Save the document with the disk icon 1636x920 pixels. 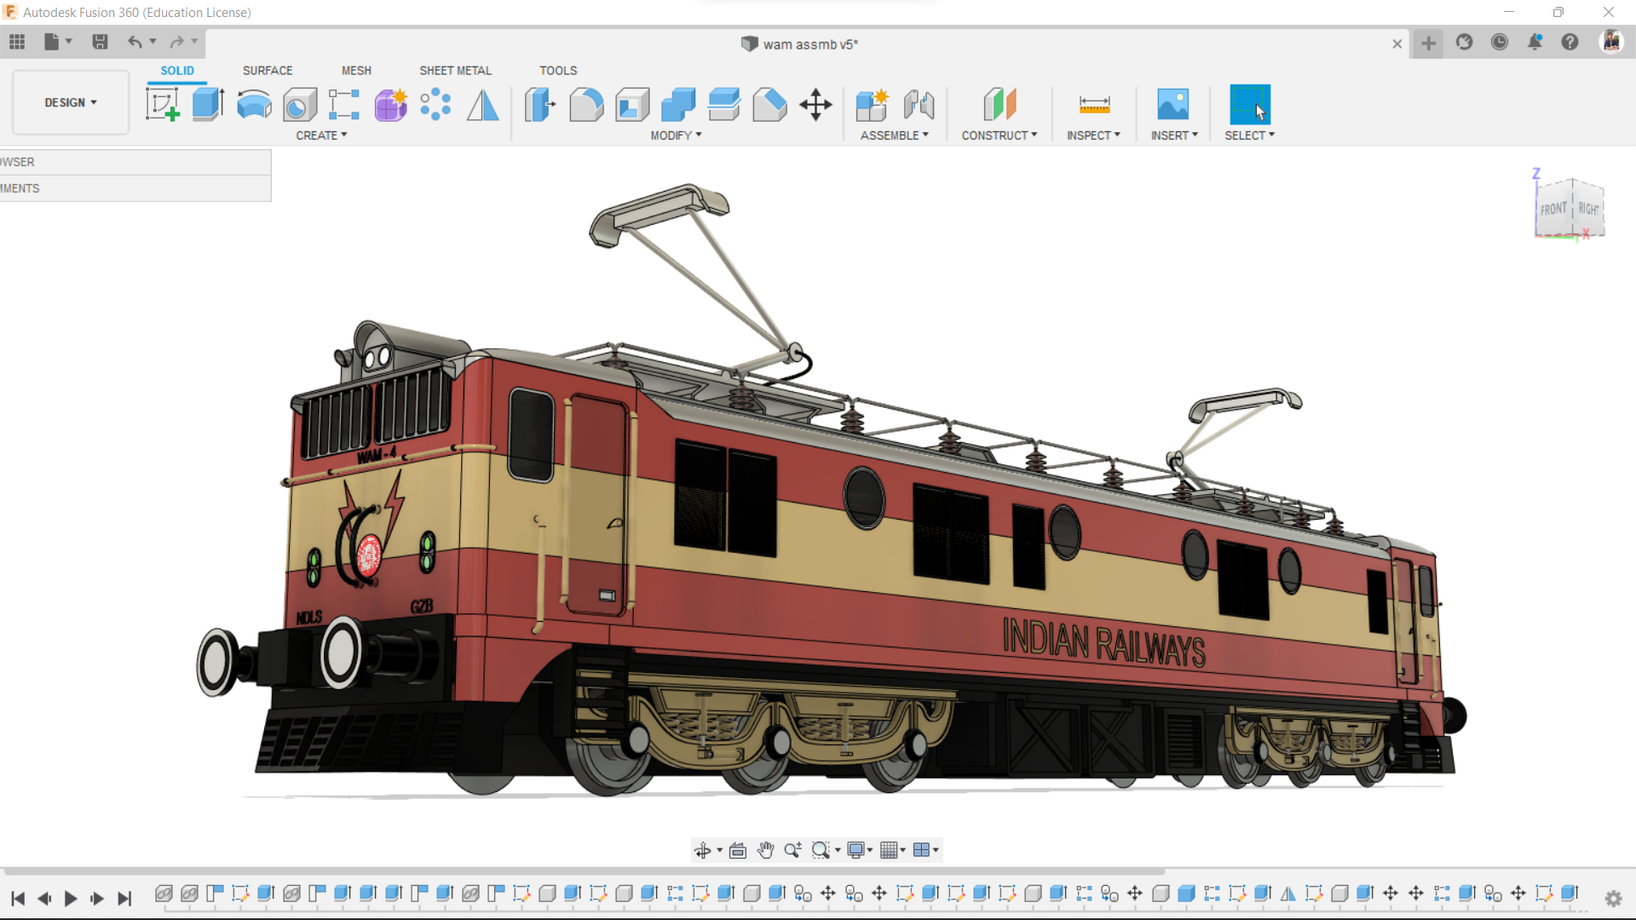pyautogui.click(x=100, y=42)
